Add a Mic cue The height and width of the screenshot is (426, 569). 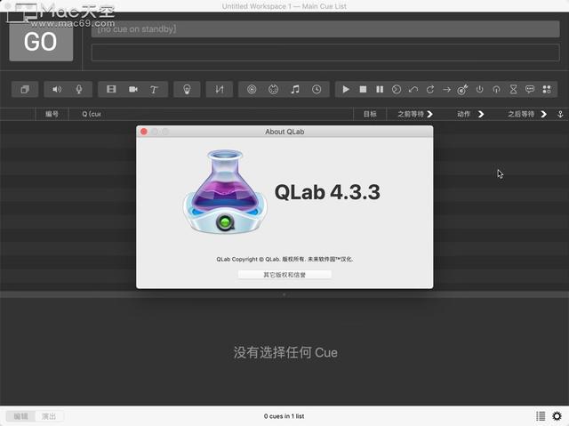(79, 89)
